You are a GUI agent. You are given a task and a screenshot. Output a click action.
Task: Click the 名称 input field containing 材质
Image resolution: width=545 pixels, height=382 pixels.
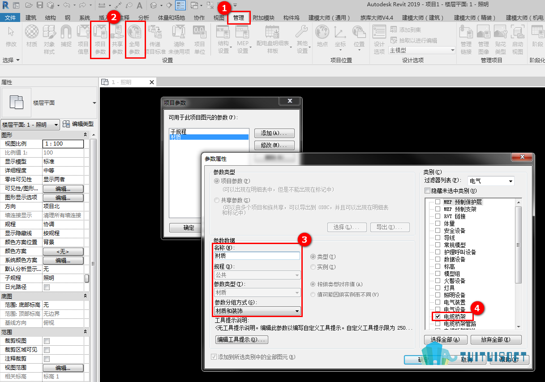(x=257, y=256)
